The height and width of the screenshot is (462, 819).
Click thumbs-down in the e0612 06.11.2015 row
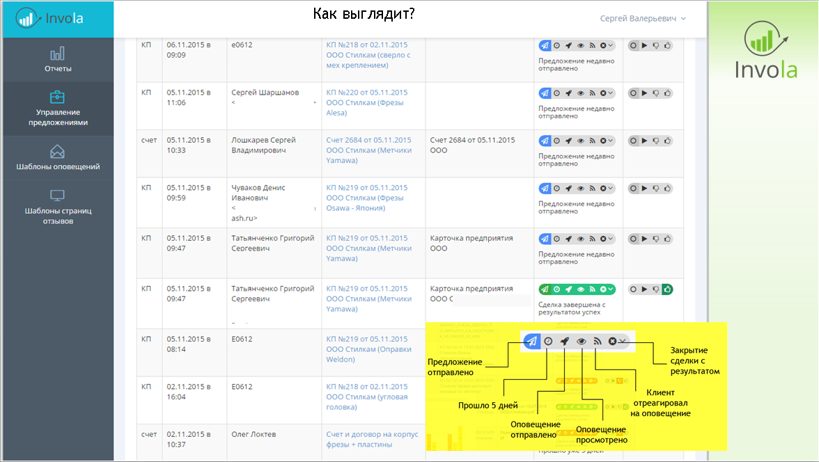pyautogui.click(x=656, y=45)
